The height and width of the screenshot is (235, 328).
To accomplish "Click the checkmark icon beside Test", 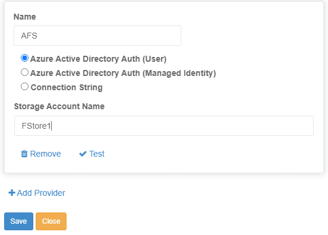I will click(83, 154).
